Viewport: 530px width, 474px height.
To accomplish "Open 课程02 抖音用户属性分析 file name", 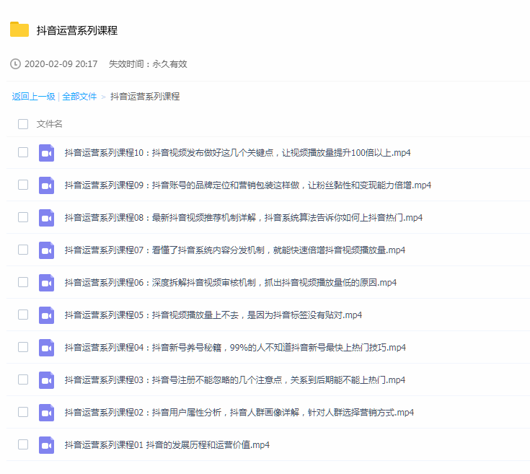I will click(239, 413).
